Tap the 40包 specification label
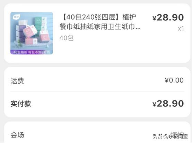This screenshot has height=143, width=192. [x=66, y=38]
